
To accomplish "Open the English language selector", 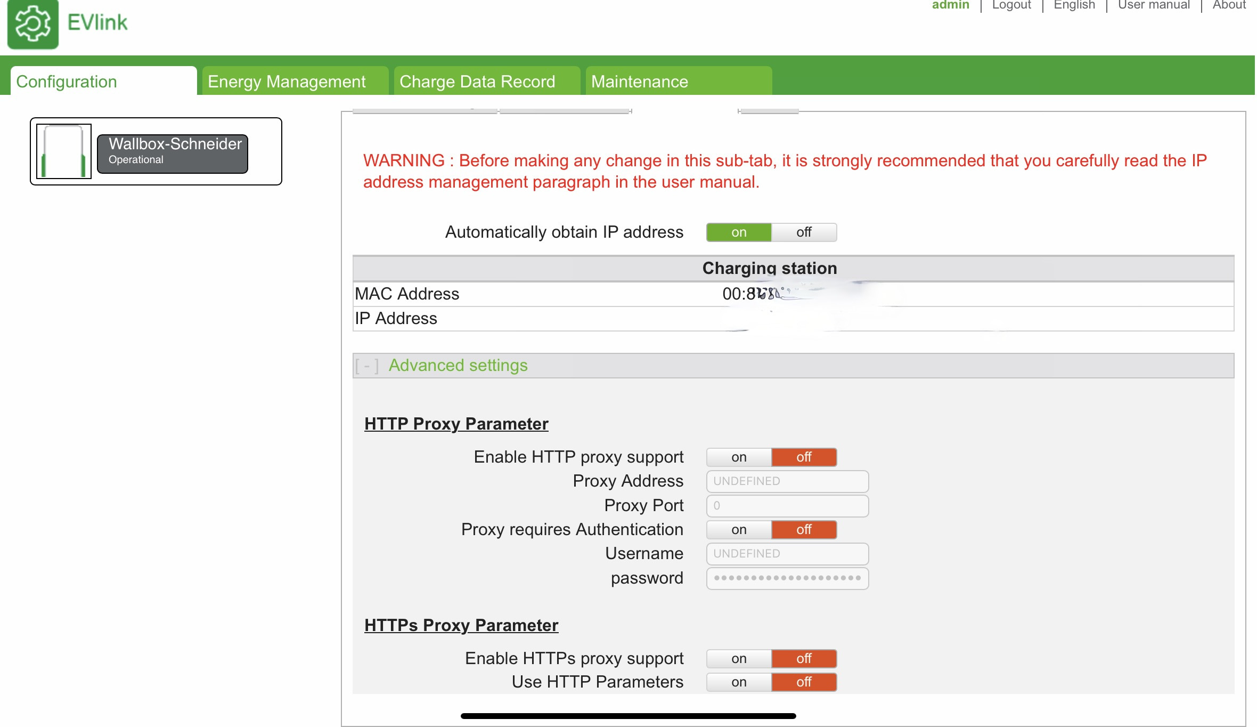I will [1074, 5].
